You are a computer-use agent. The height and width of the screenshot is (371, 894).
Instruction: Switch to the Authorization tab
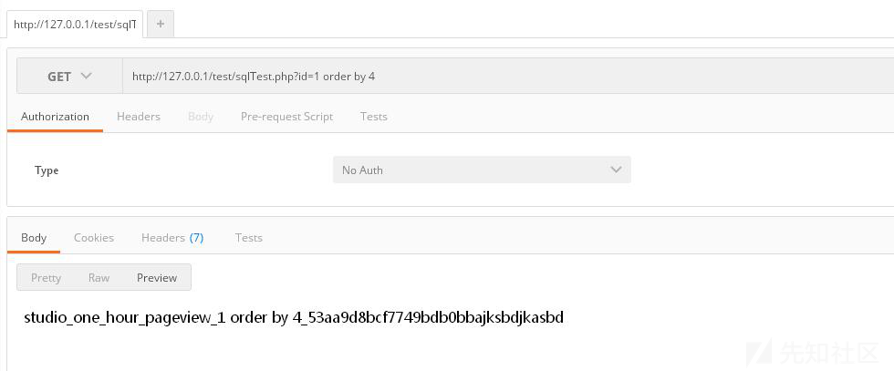point(55,117)
